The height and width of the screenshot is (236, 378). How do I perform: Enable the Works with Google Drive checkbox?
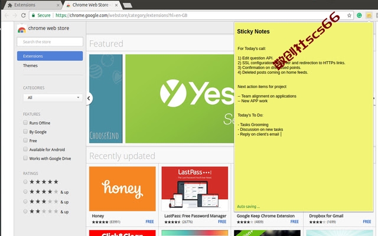click(x=25, y=158)
